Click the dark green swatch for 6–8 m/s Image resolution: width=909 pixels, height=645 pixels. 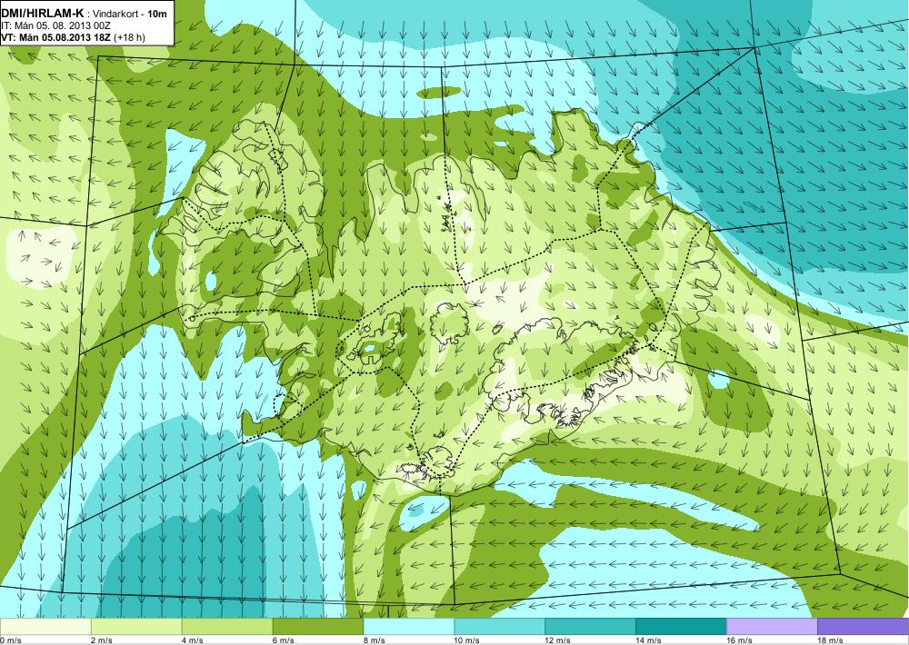(317, 627)
